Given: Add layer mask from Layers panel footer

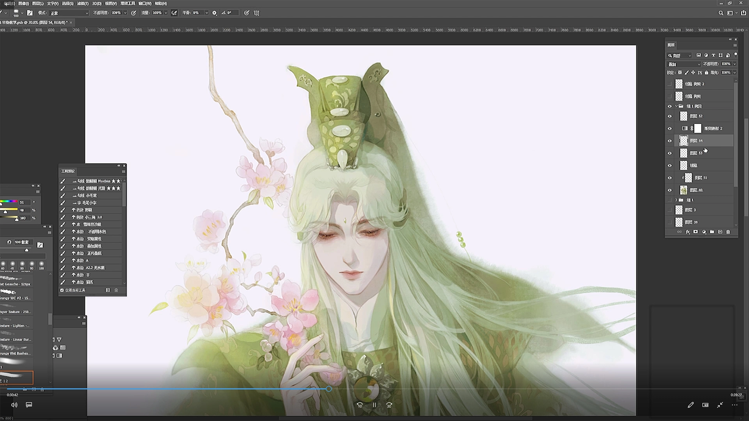Looking at the screenshot, I should (696, 232).
